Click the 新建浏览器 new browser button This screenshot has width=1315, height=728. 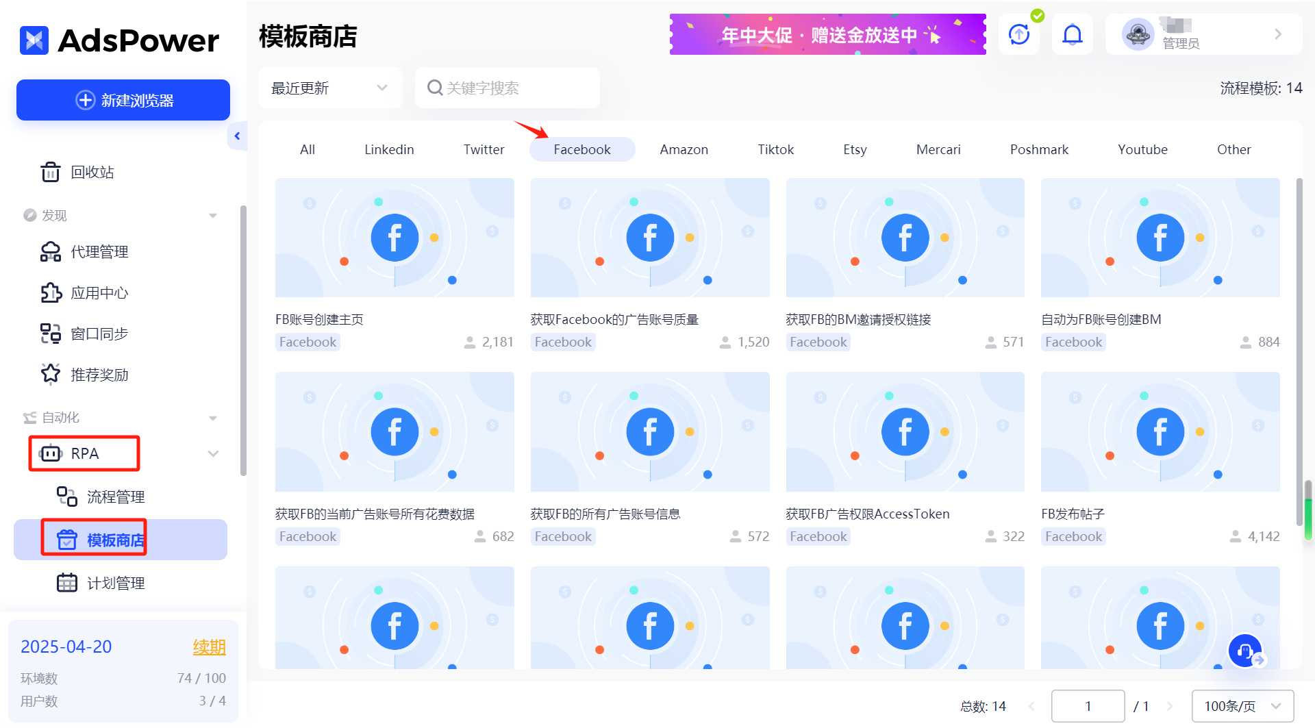123,100
